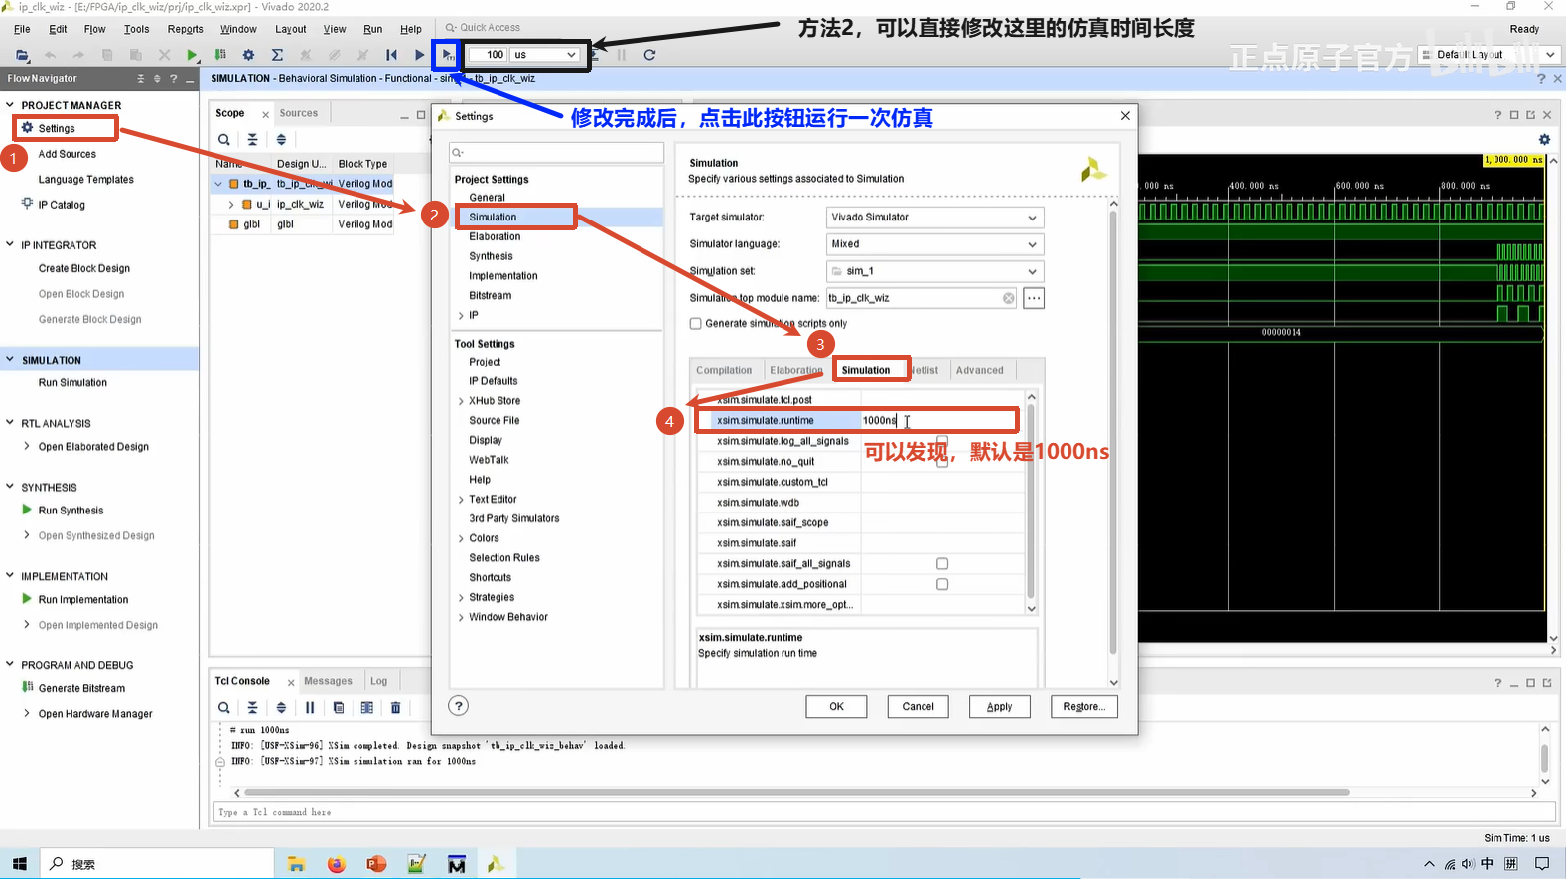This screenshot has height=879, width=1566.
Task: Click the Settings dialog search field
Action: 556,152
